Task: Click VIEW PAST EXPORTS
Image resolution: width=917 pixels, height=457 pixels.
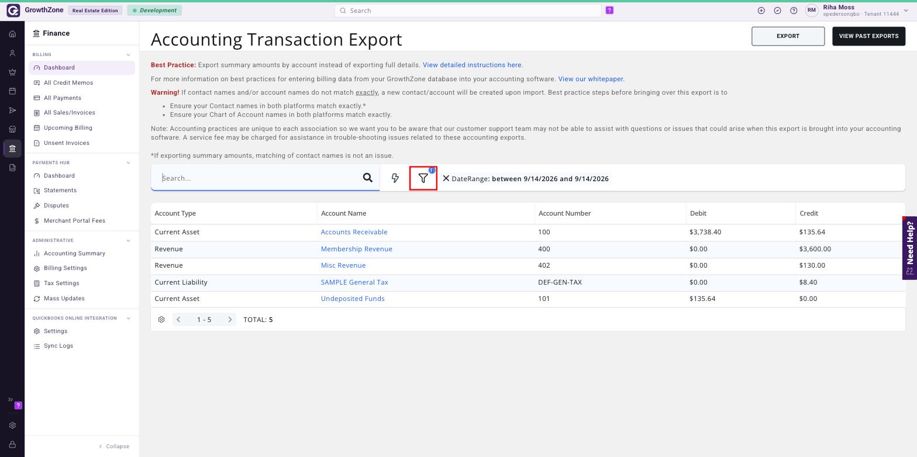Action: pyautogui.click(x=868, y=36)
